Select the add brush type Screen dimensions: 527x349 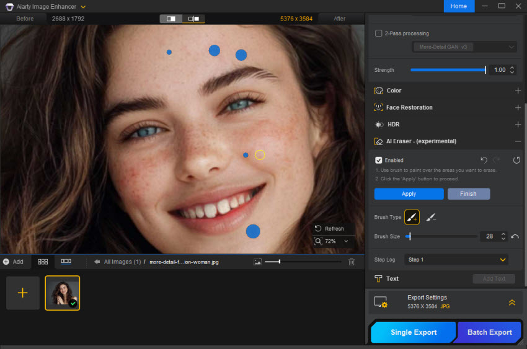pyautogui.click(x=412, y=218)
